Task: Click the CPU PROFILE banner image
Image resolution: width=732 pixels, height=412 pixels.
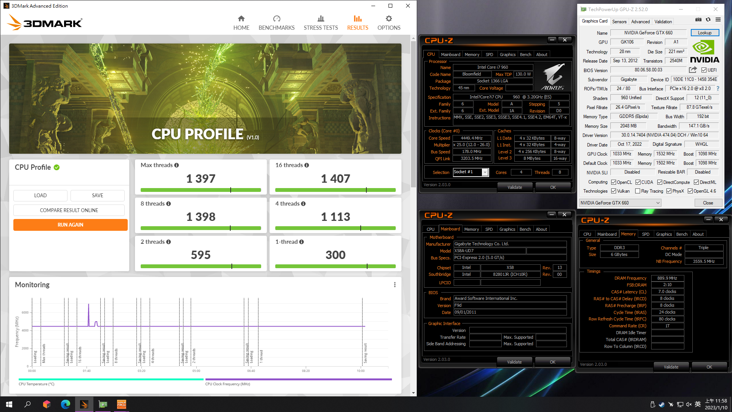Action: pyautogui.click(x=205, y=98)
